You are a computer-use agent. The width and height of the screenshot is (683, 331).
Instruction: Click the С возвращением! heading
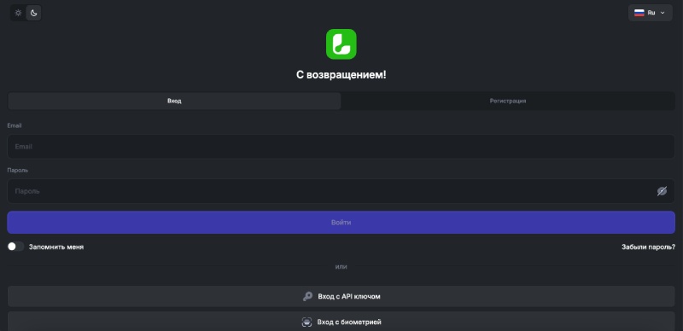(341, 75)
